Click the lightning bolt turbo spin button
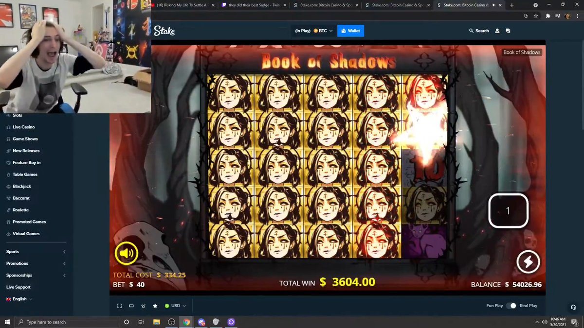 tap(528, 263)
